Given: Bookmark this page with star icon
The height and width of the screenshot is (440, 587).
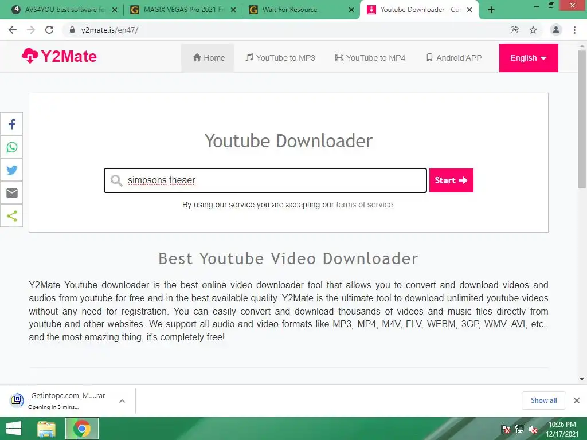Looking at the screenshot, I should pyautogui.click(x=533, y=30).
